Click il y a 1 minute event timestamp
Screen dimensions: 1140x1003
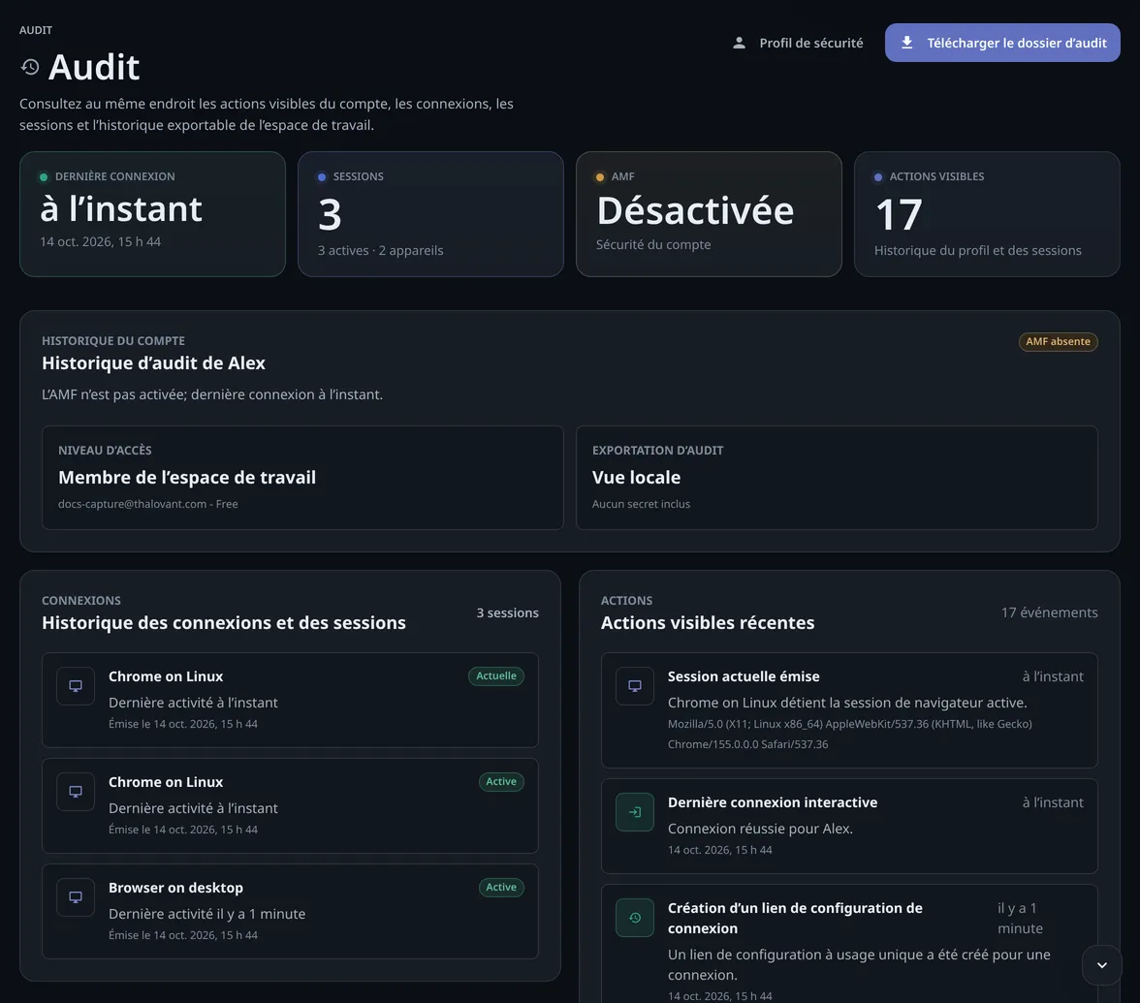(x=1020, y=918)
